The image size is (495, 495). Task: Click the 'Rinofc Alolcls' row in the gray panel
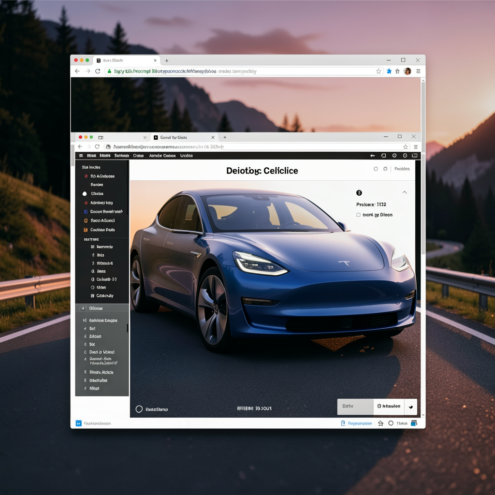coord(100,373)
